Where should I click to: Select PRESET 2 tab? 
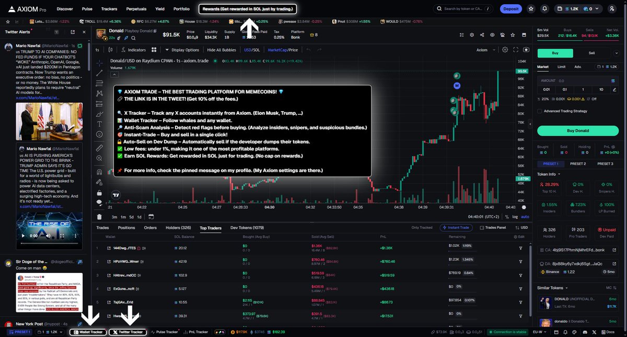[x=577, y=164]
